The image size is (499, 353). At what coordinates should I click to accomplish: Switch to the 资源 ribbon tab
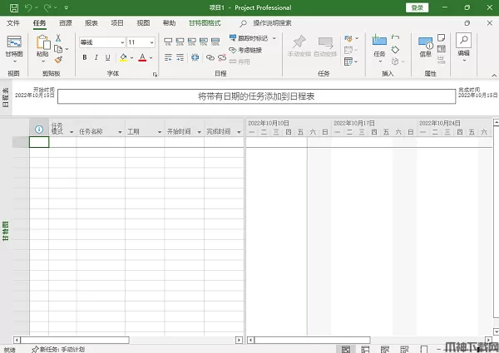pos(66,23)
